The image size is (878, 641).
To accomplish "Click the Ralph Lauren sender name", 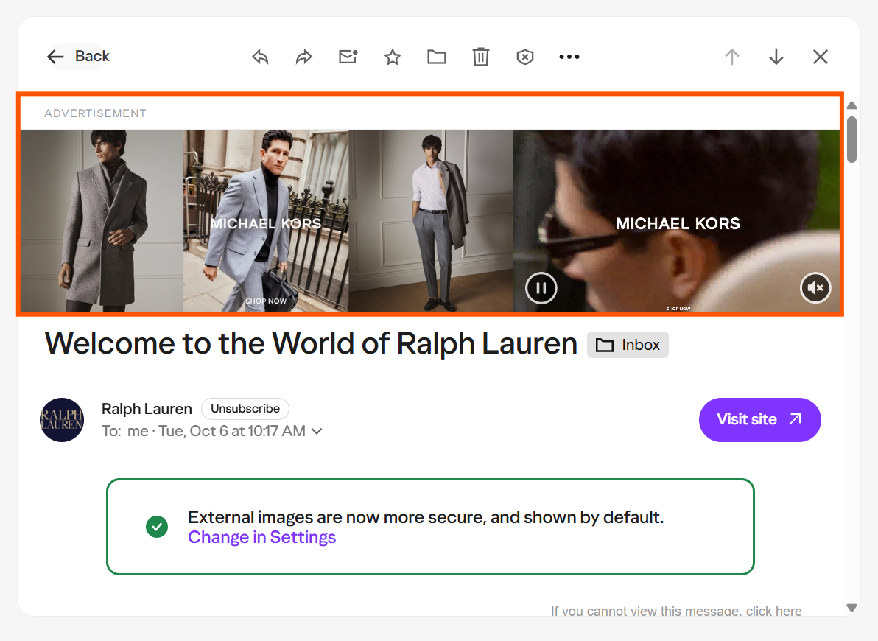I will pos(147,409).
